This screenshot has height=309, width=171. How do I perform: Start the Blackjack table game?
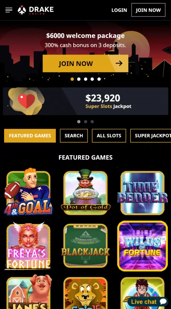pyautogui.click(x=85, y=246)
